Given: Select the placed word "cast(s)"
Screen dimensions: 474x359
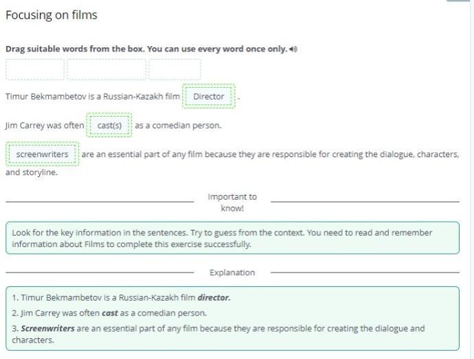Looking at the screenshot, I should pos(109,126).
